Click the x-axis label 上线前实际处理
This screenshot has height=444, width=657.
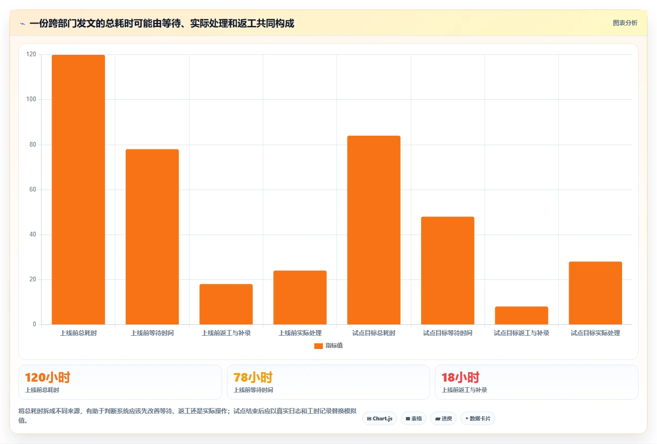point(300,333)
